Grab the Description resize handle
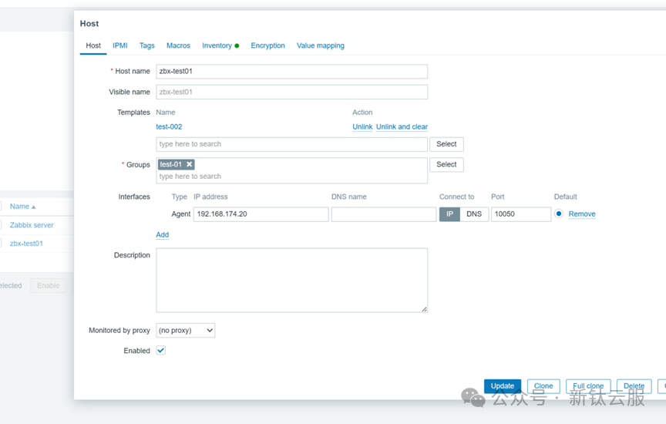666x424 pixels. click(x=424, y=309)
